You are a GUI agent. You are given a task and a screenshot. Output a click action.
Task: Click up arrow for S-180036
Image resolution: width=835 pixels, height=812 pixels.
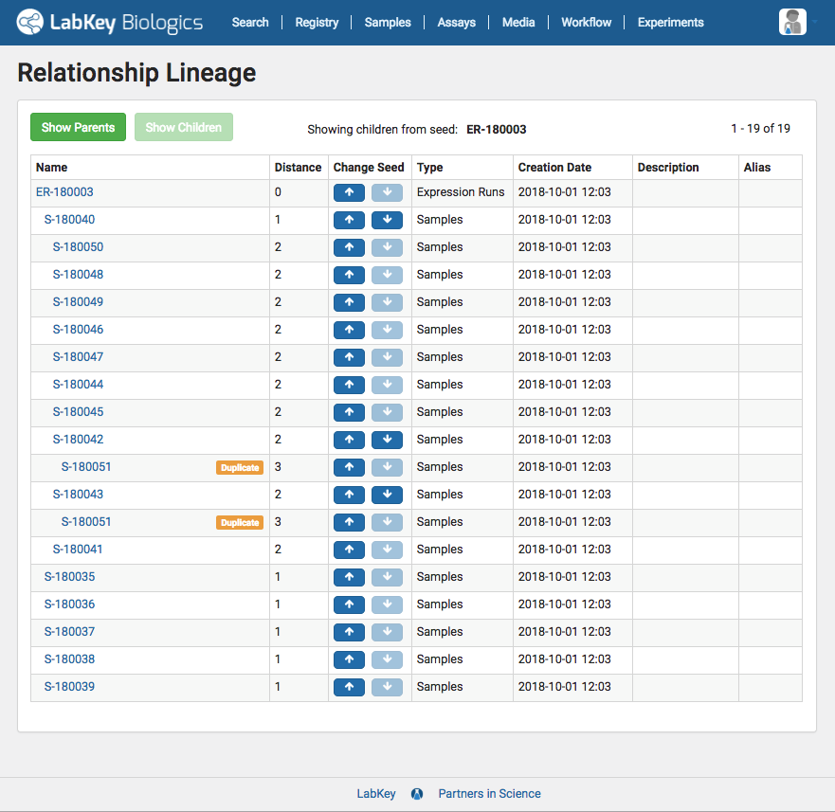349,604
